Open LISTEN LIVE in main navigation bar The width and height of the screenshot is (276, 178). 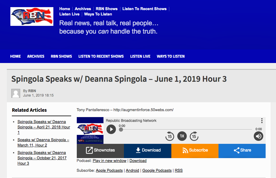(140, 56)
